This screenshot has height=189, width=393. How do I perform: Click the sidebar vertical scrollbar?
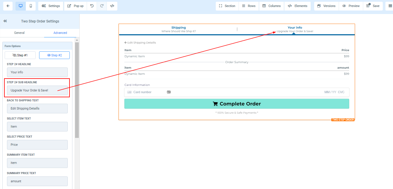pyautogui.click(x=77, y=90)
